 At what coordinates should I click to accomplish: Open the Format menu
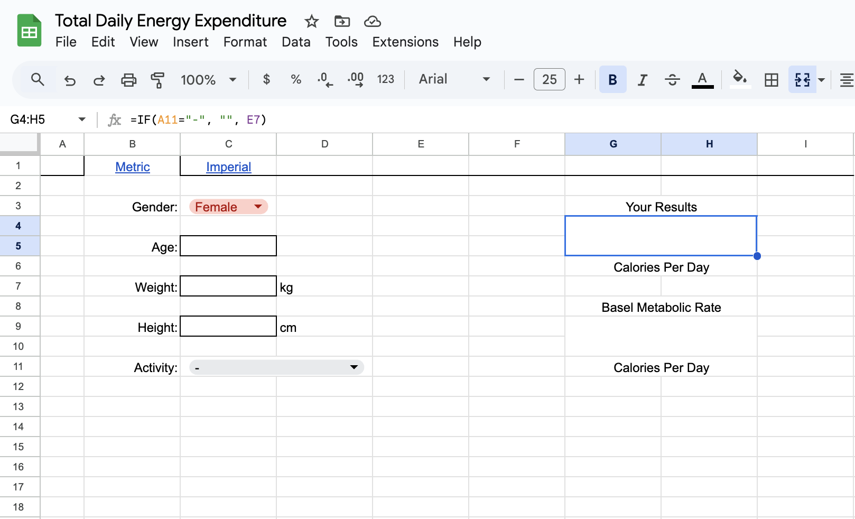[x=245, y=42]
